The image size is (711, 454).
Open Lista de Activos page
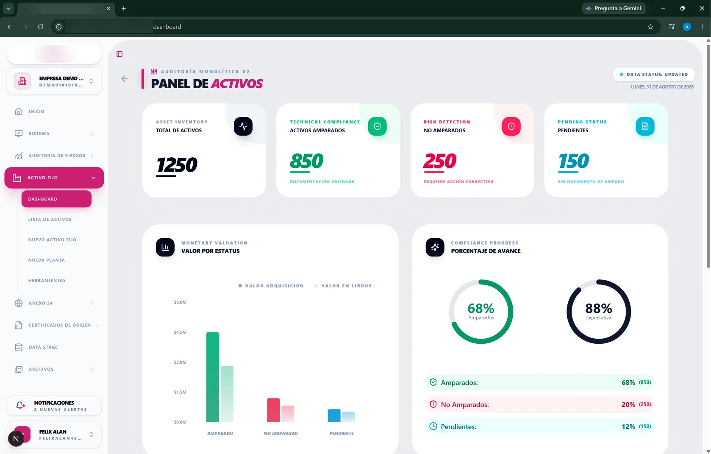tap(50, 220)
